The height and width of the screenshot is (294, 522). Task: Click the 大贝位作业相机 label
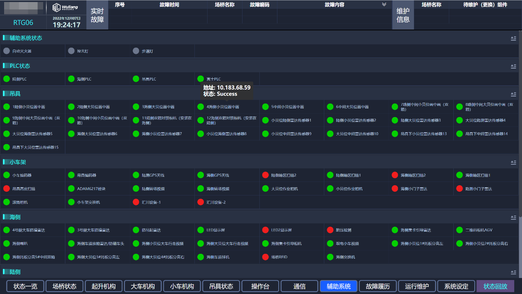pos(284,189)
